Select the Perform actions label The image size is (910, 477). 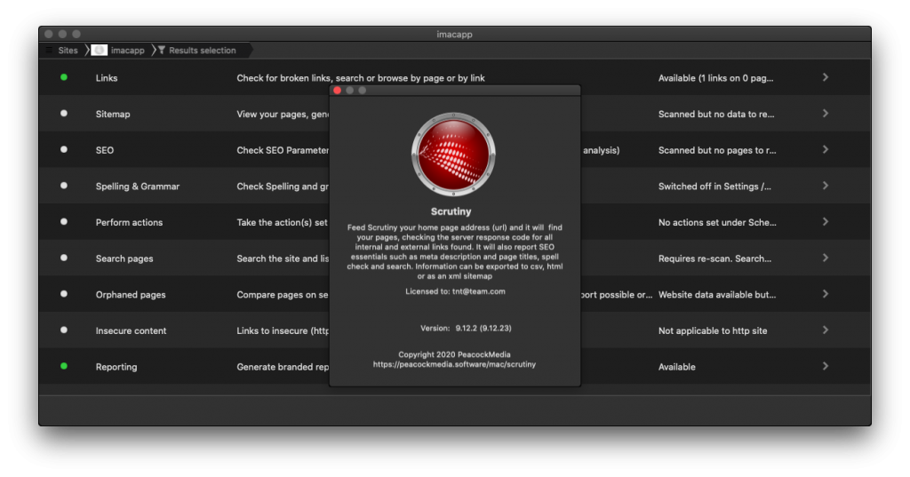(129, 222)
